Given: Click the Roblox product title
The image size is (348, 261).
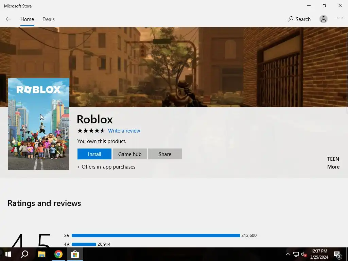Looking at the screenshot, I should point(95,119).
